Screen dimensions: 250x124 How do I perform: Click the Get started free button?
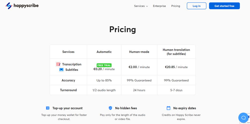coord(224,6)
